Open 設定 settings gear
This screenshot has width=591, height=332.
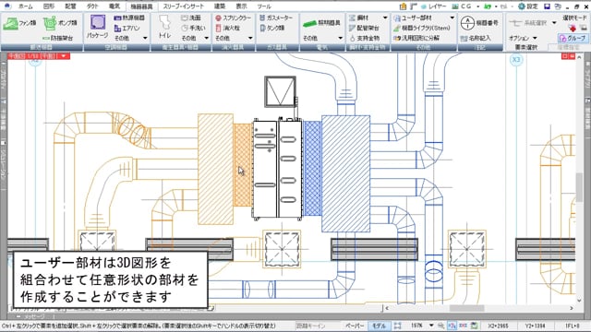528,6
